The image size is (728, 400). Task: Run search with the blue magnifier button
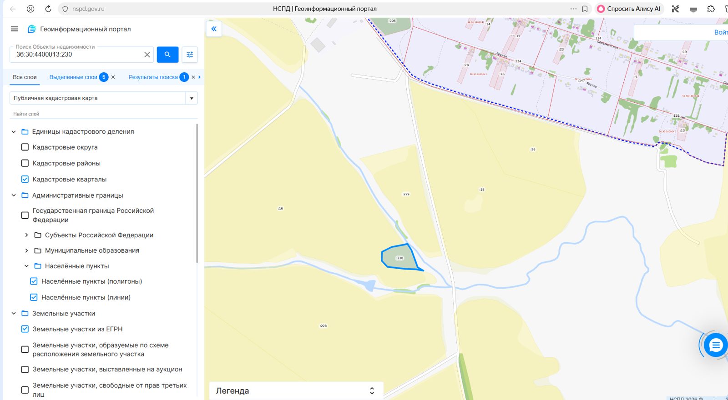click(x=167, y=55)
